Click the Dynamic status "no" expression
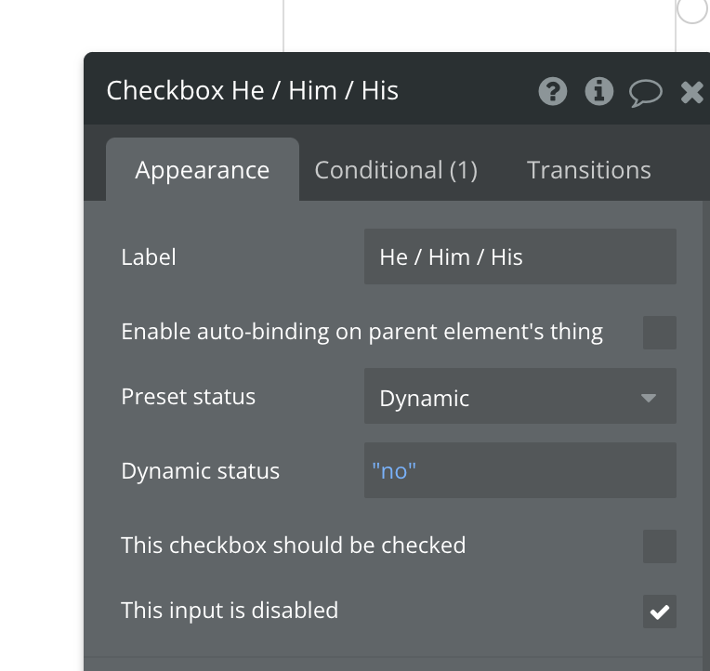The height and width of the screenshot is (671, 710). point(394,471)
